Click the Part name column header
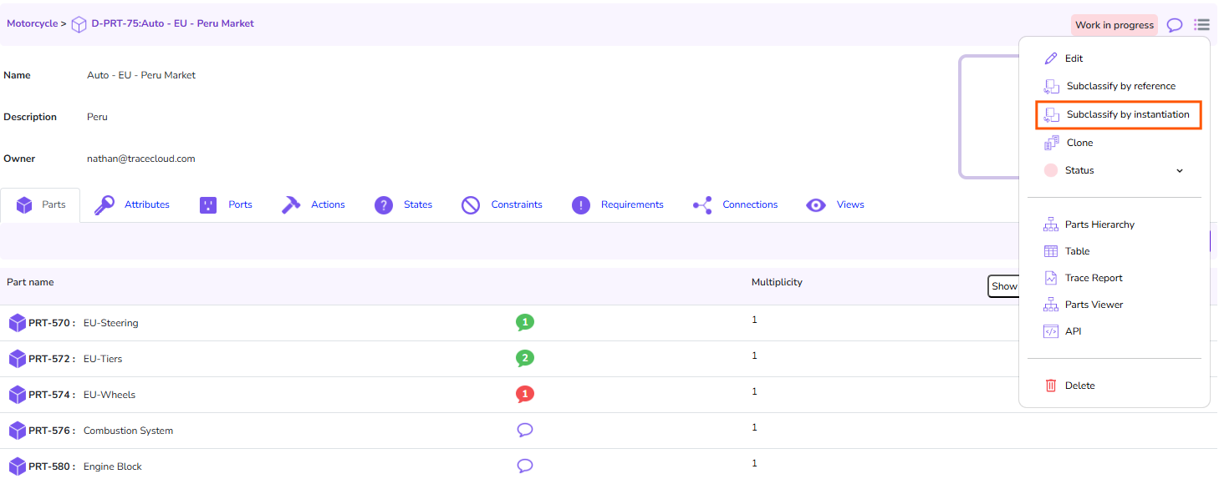 [30, 282]
